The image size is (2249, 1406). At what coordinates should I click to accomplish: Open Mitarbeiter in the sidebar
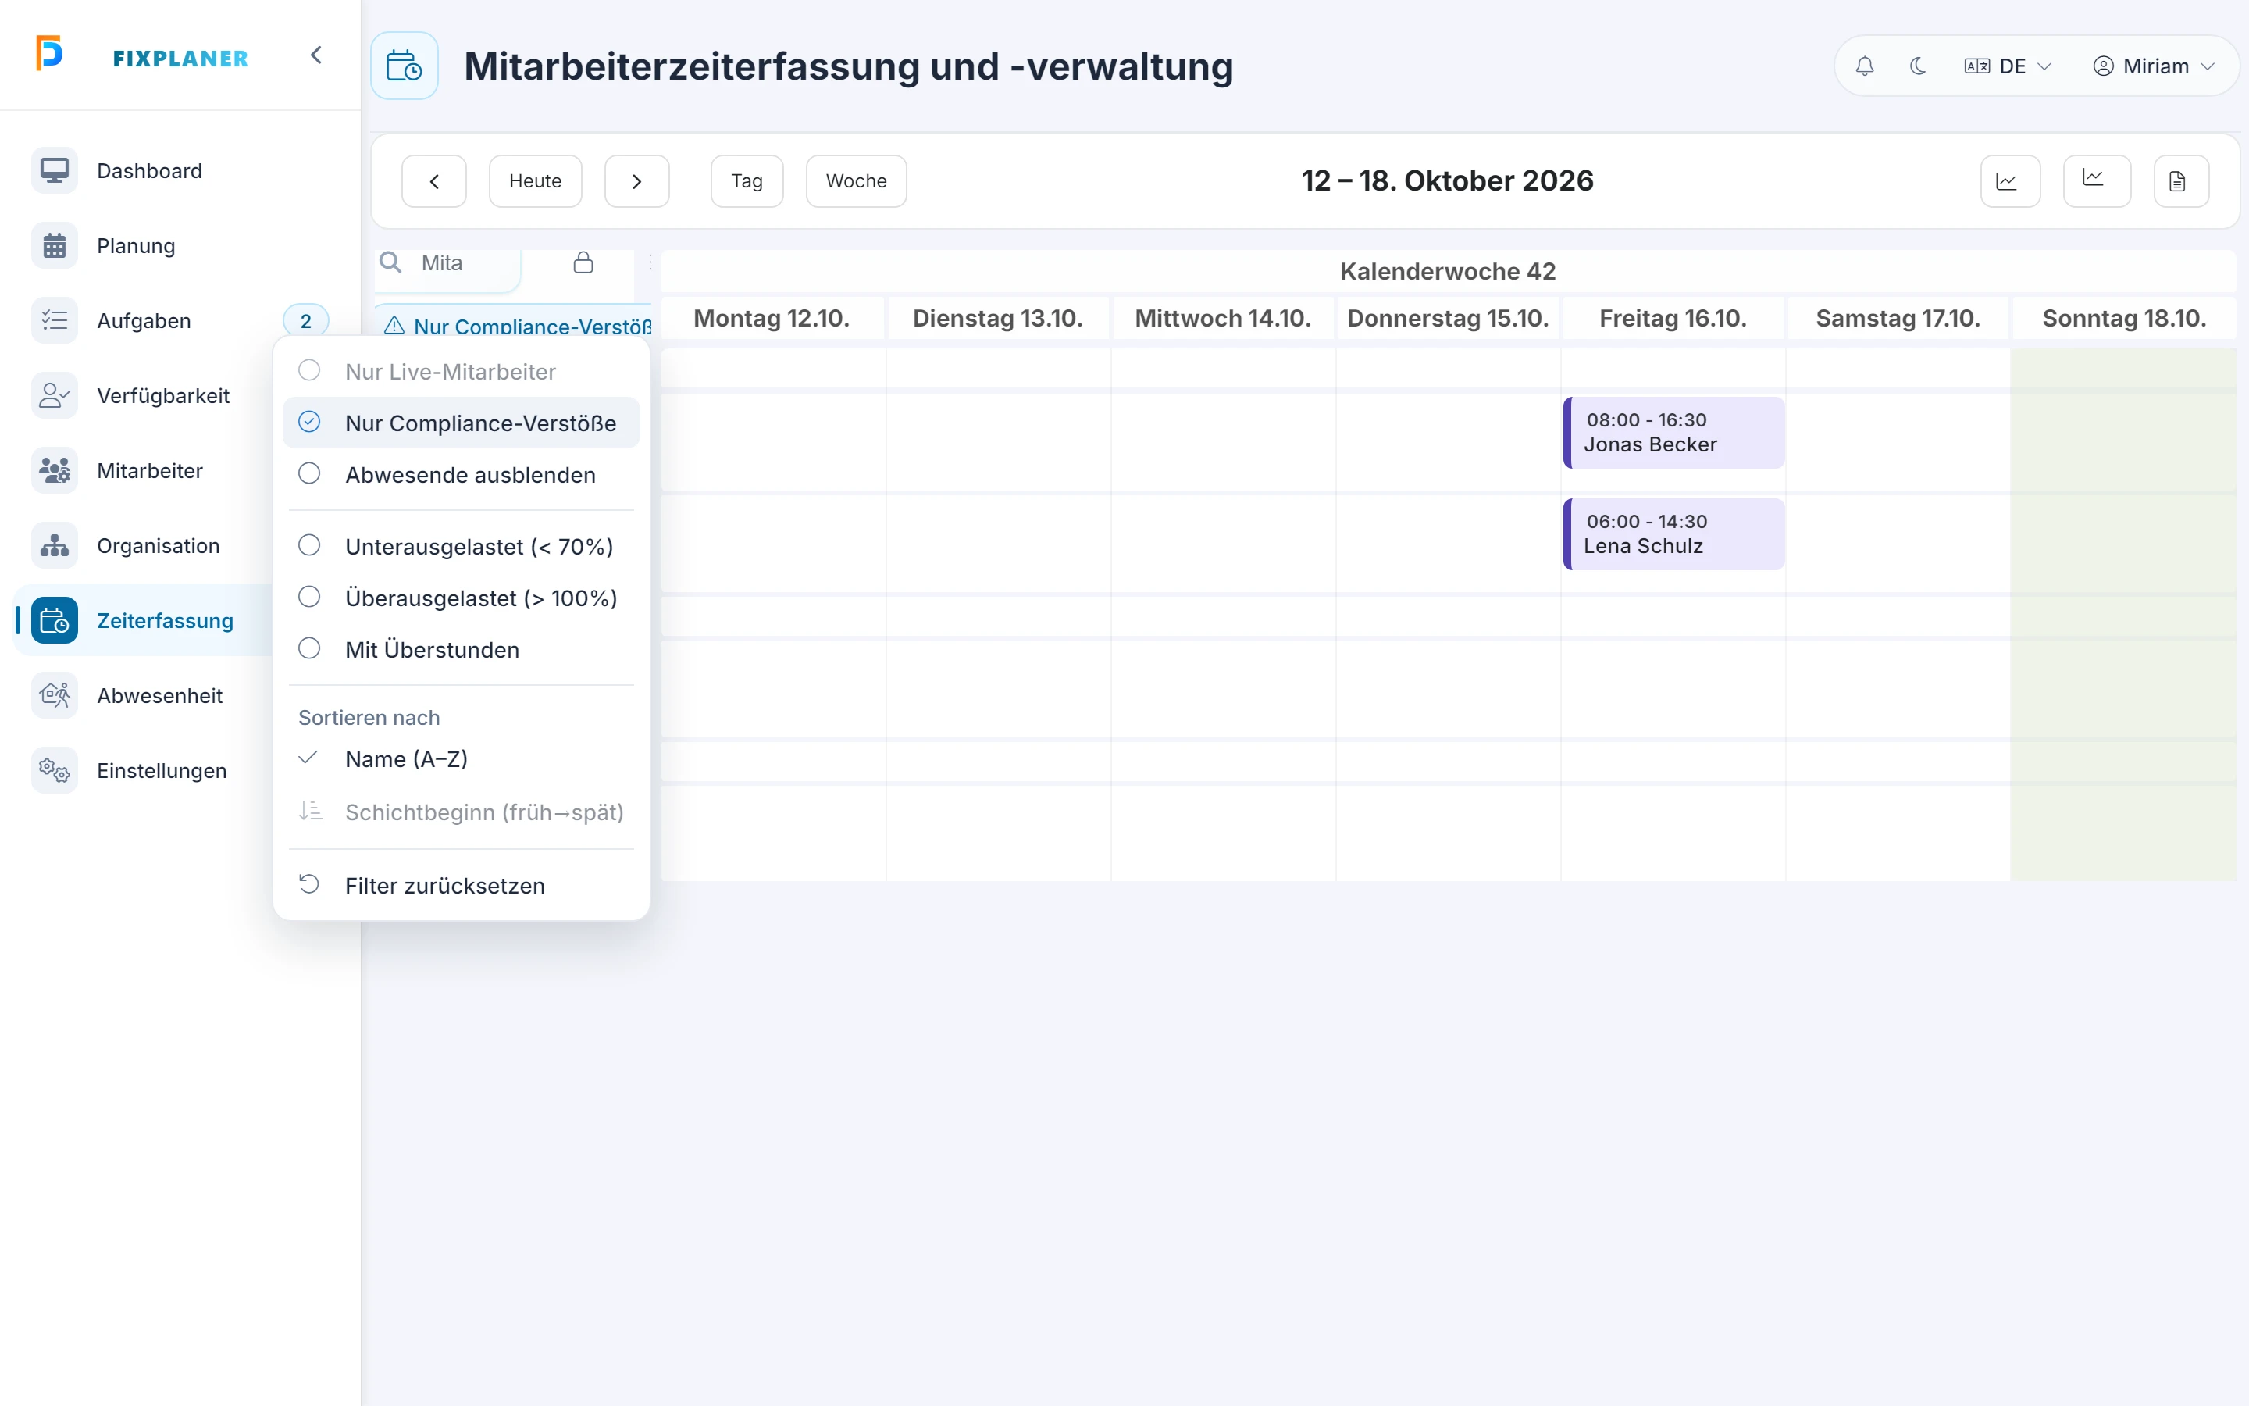click(x=180, y=470)
